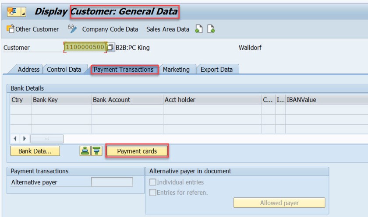This screenshot has height=217, width=368.
Task: Click the Bank Data... button
Action: pyautogui.click(x=35, y=151)
